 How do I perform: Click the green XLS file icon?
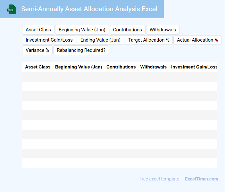point(12,9)
